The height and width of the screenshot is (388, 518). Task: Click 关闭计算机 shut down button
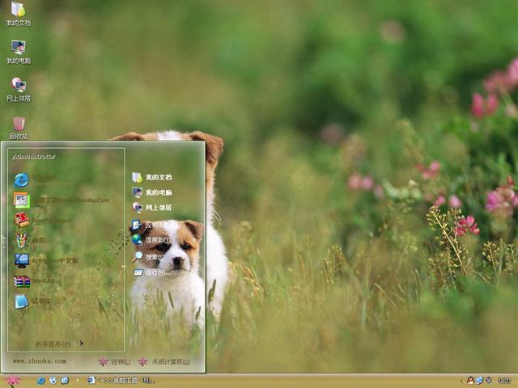click(163, 362)
